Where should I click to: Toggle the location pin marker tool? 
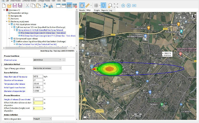pyautogui.click(x=104, y=5)
